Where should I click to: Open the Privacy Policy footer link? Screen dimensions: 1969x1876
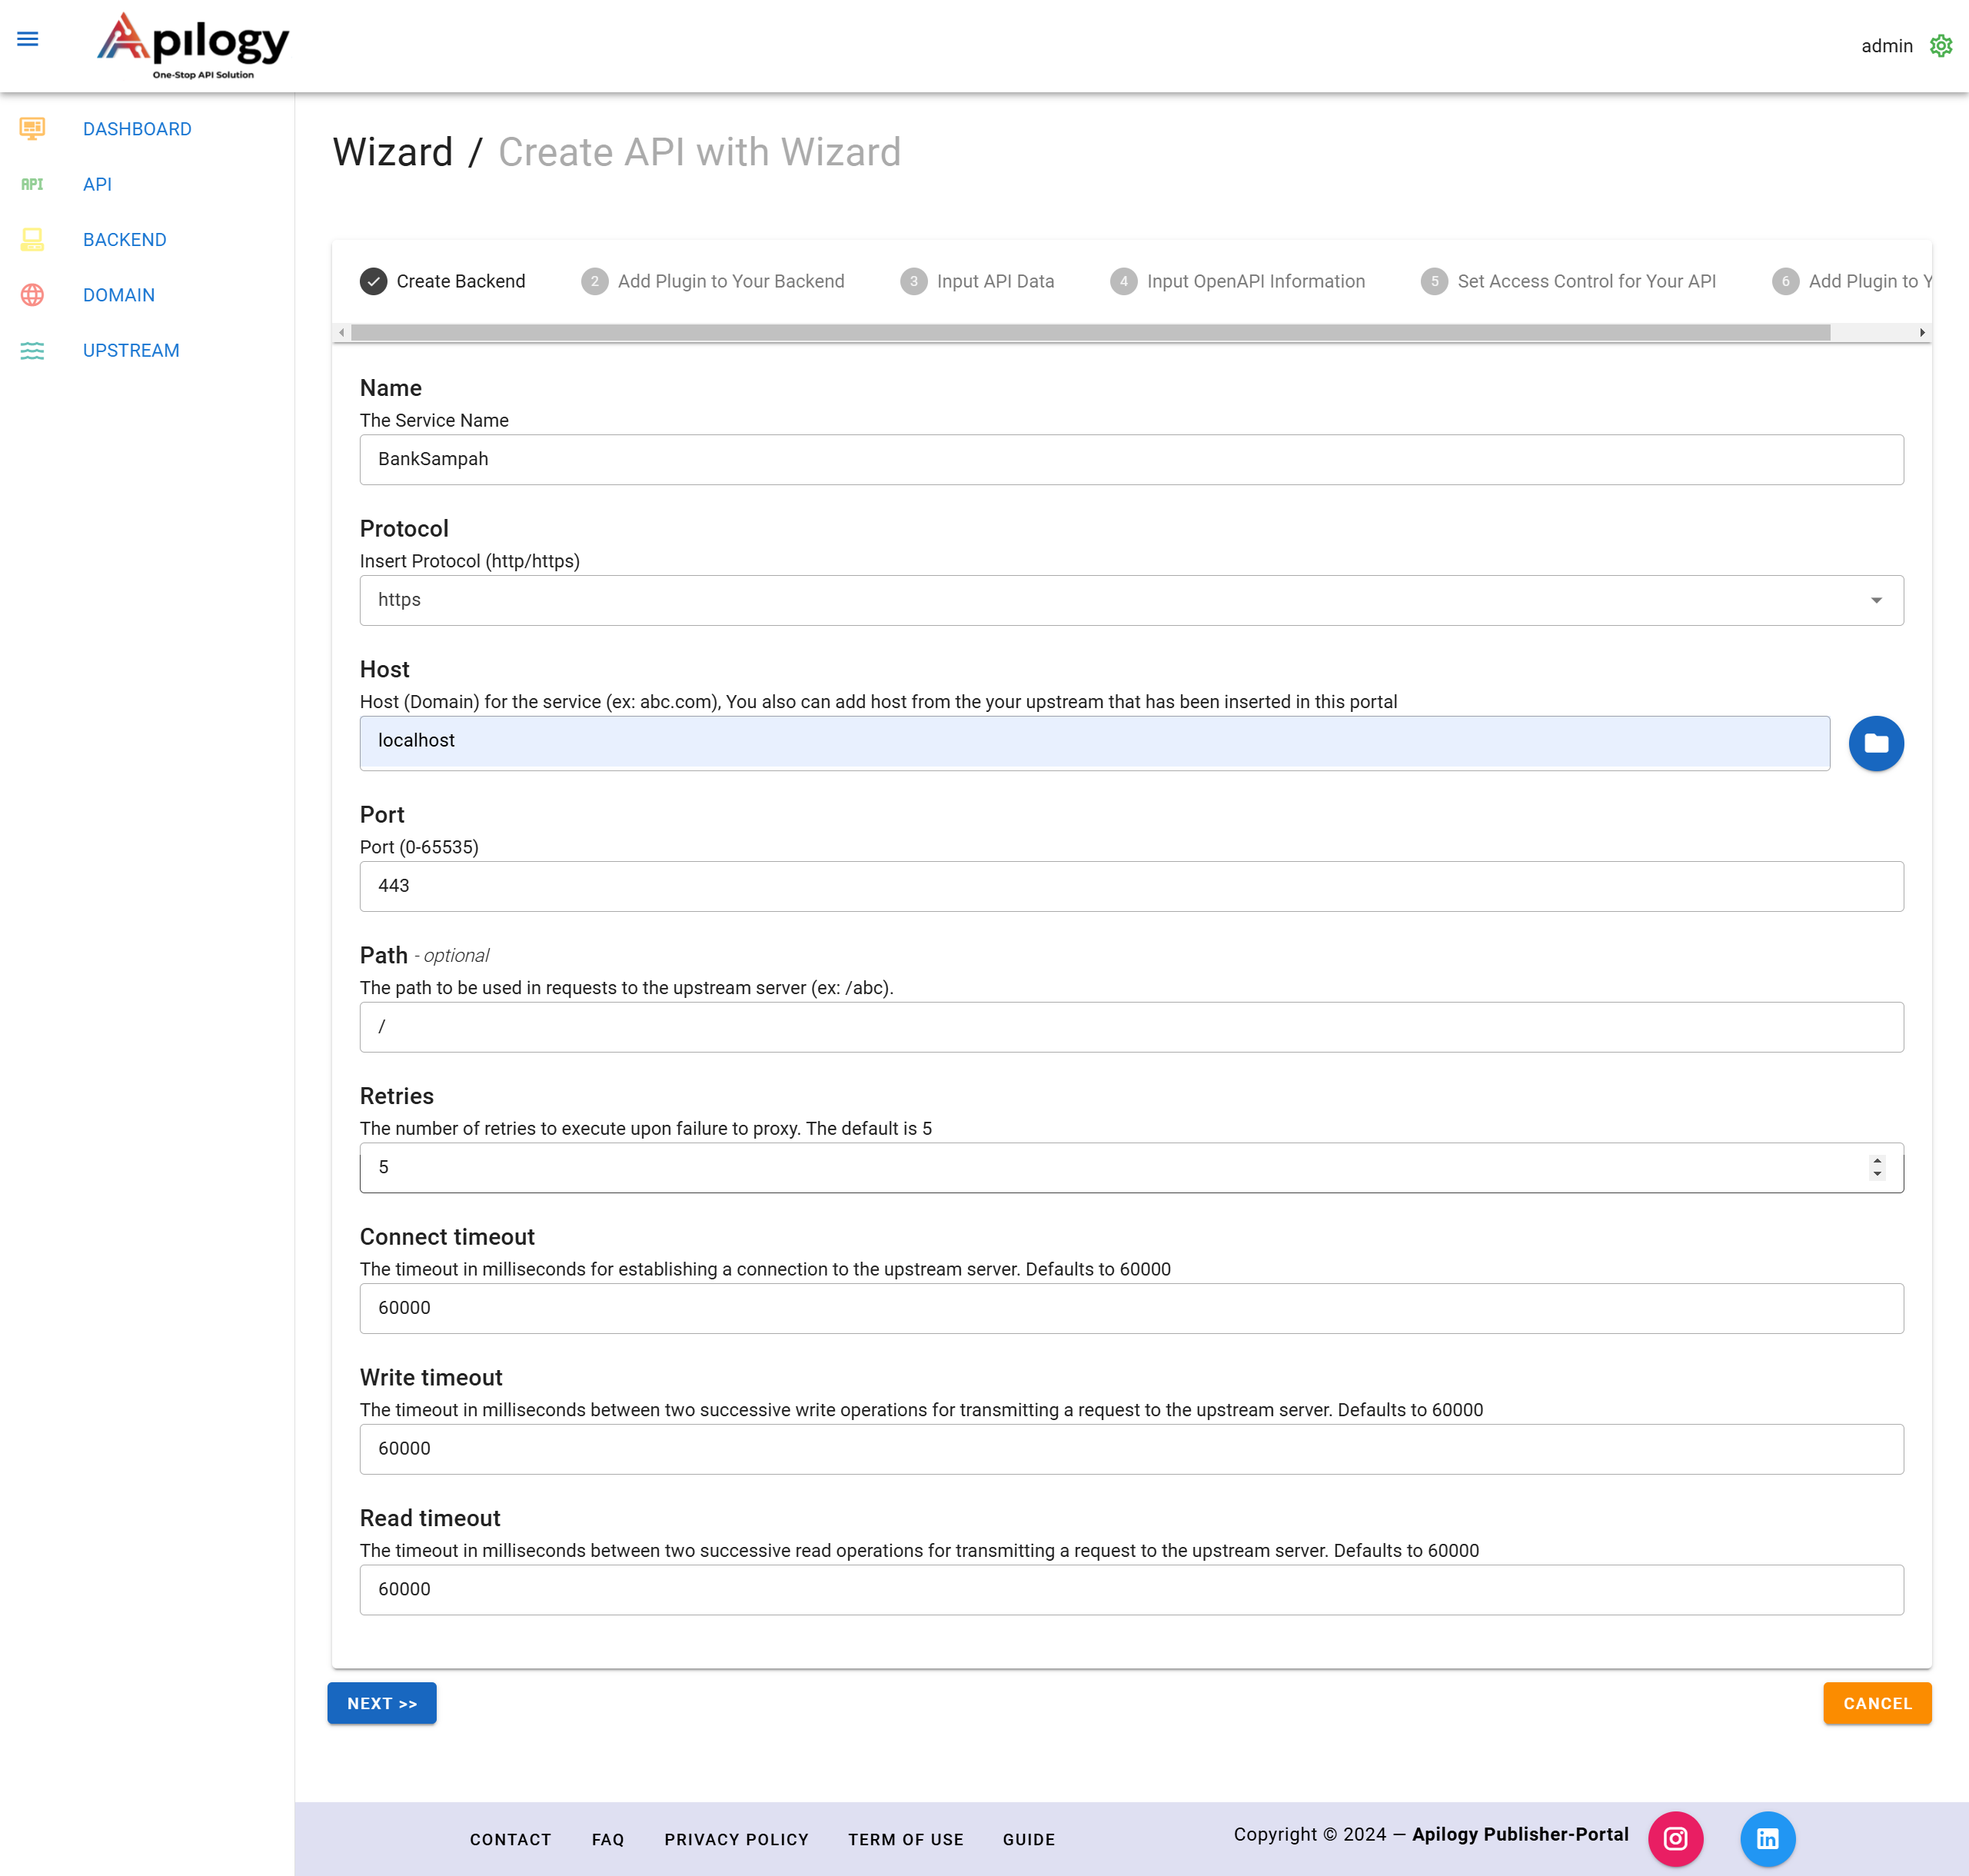736,1839
